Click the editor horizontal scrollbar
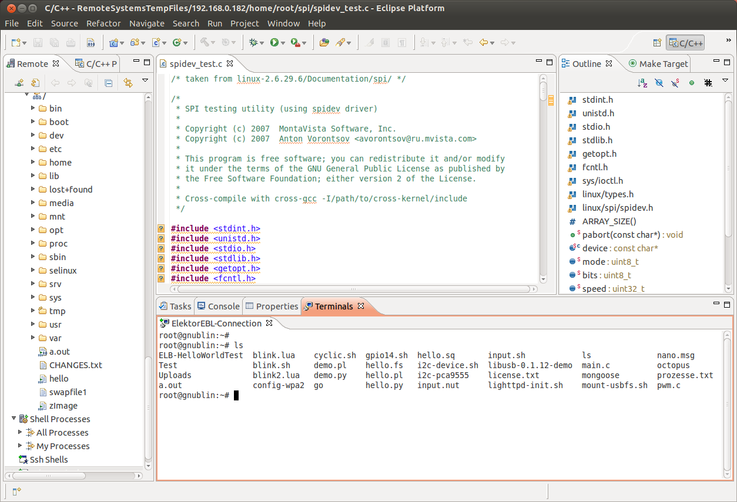This screenshot has width=737, height=502. tap(353, 289)
